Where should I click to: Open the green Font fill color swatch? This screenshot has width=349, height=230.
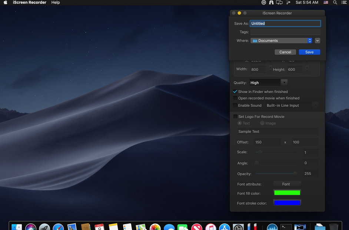287,193
